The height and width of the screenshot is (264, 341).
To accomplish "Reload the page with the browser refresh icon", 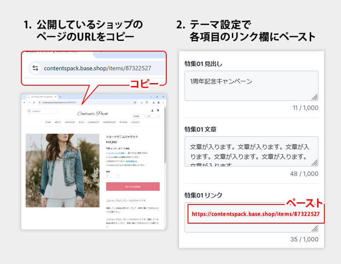I will [x=34, y=102].
